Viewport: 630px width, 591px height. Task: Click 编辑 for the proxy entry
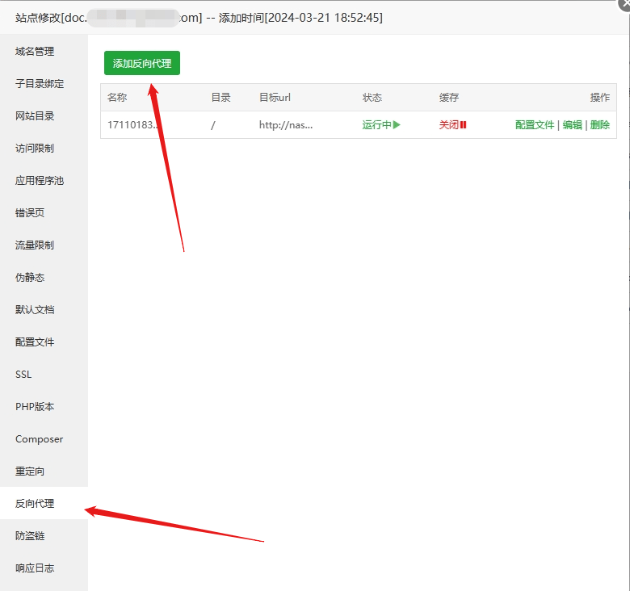(572, 125)
